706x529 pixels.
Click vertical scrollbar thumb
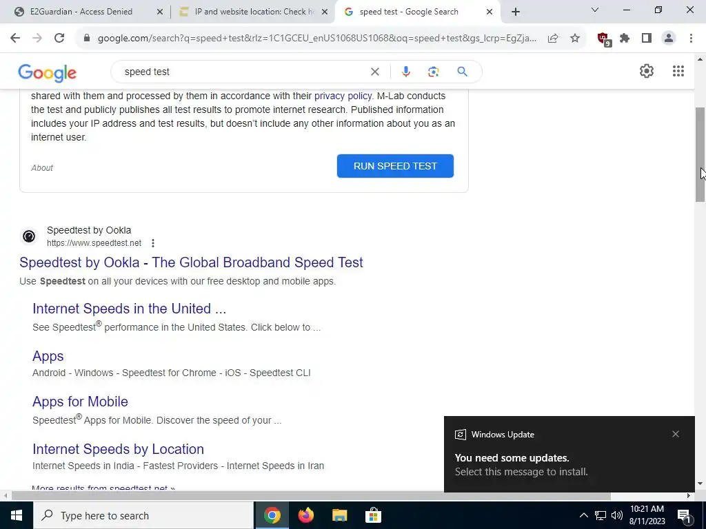click(x=700, y=154)
